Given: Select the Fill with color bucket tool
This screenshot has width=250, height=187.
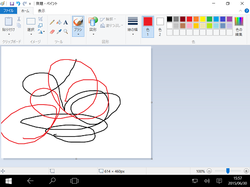Looking at the screenshot, I should [x=59, y=22].
